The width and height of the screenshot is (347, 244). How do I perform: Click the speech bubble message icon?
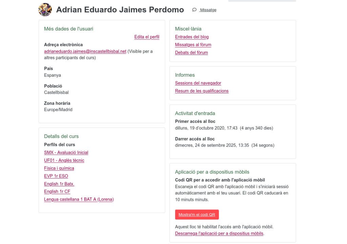click(x=194, y=10)
